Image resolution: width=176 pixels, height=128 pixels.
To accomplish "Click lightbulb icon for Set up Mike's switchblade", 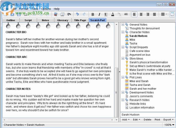I will pos(127,66).
